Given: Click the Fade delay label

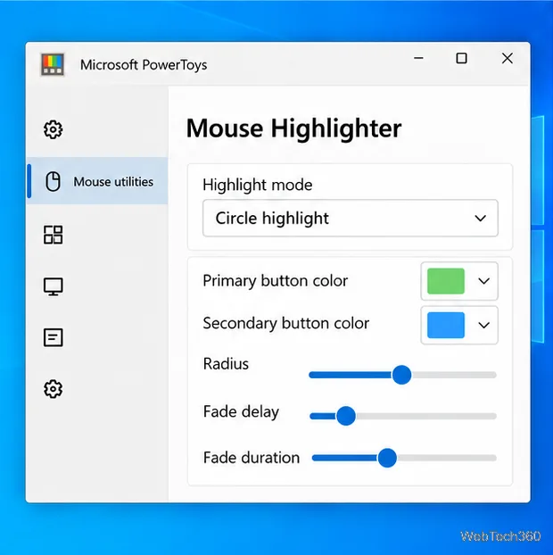Looking at the screenshot, I should 241,412.
